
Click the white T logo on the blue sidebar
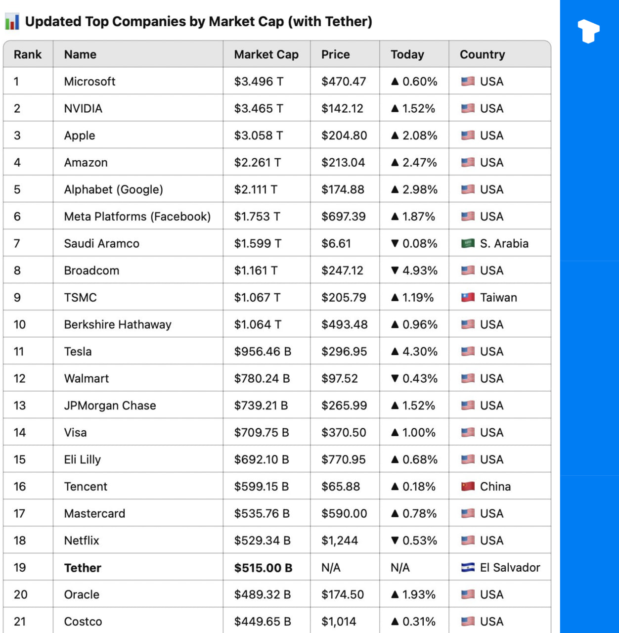[x=588, y=31]
